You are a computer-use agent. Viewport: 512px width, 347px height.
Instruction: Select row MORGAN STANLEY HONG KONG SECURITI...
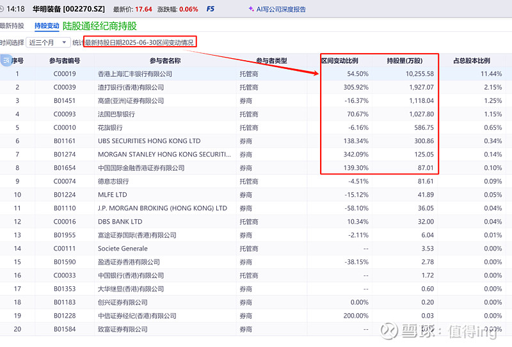pos(256,154)
